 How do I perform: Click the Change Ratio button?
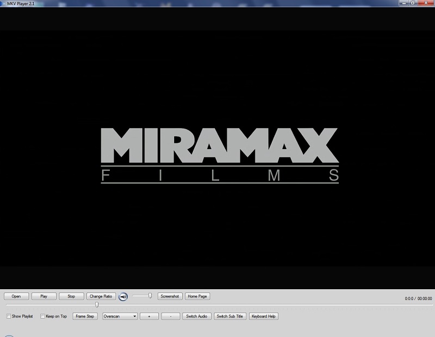[x=101, y=296]
